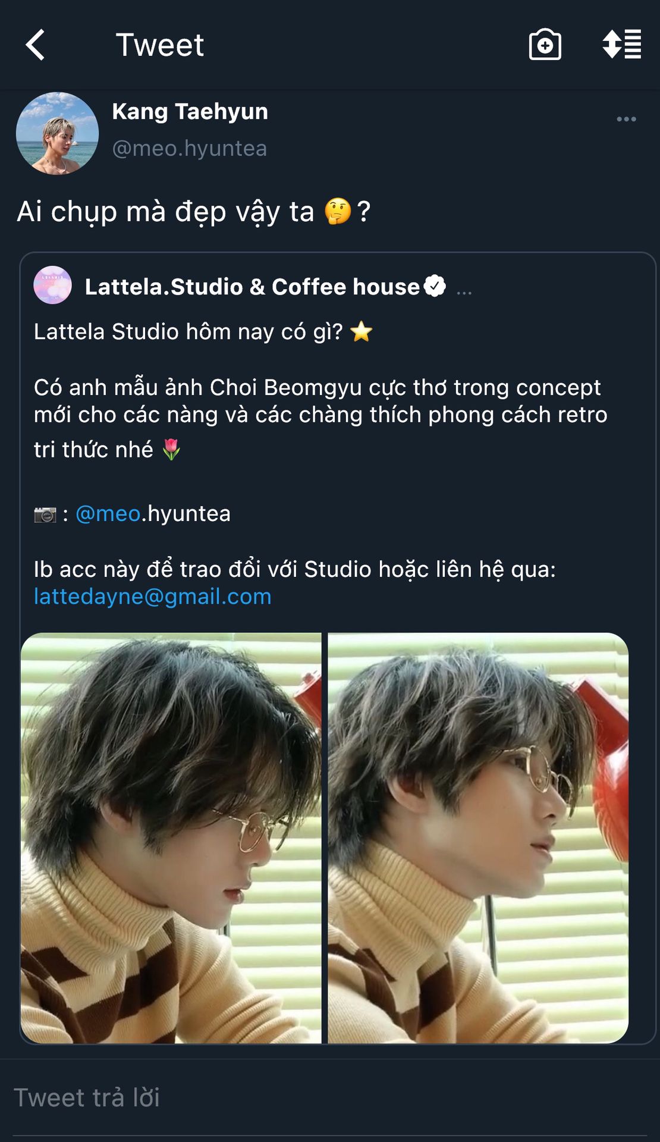Tap the thinking-face emoji in the tweet

click(x=338, y=212)
